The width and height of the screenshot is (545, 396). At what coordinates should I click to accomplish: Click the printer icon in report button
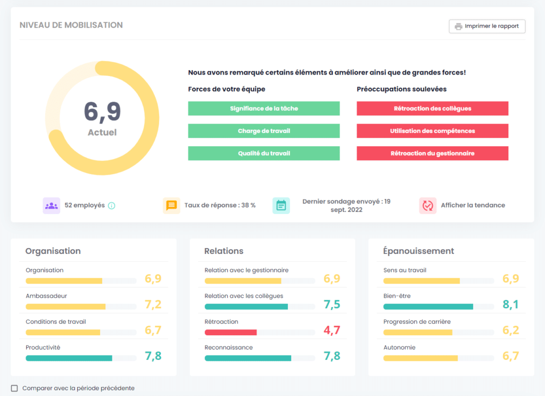pyautogui.click(x=458, y=26)
